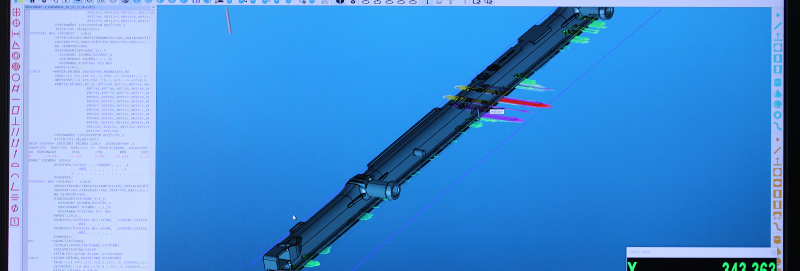Select the Flatness parallelogram icon
Image resolution: width=800 pixels, height=271 pixels.
click(16, 110)
